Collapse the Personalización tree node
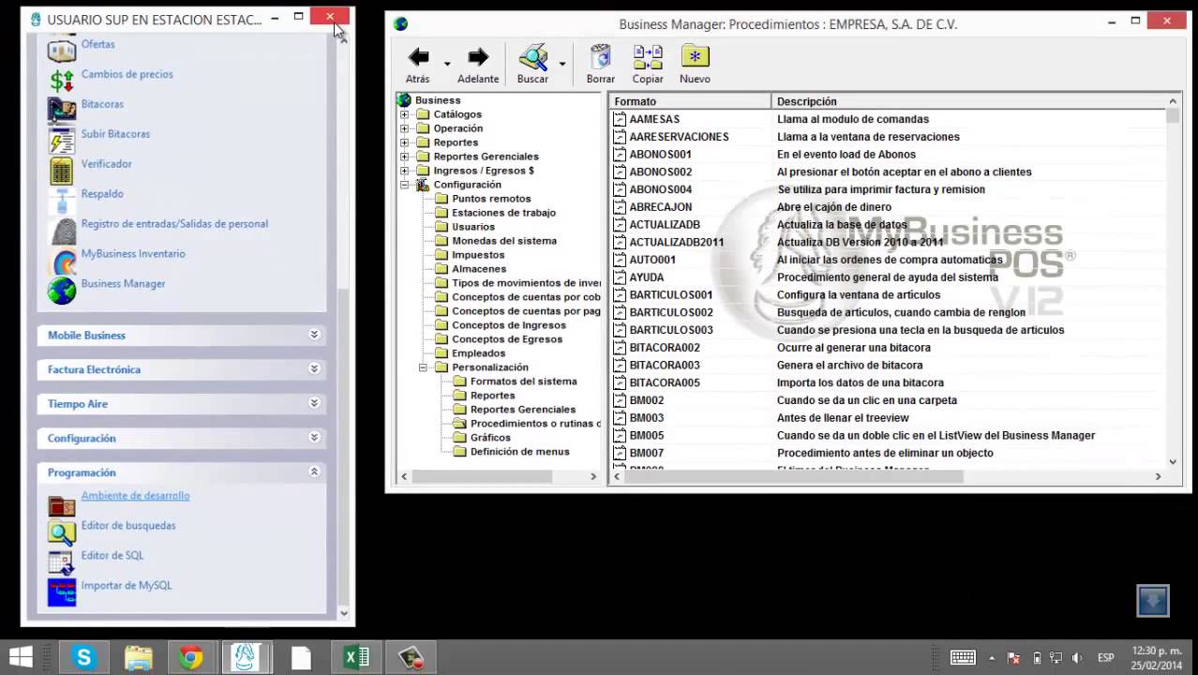 (423, 367)
